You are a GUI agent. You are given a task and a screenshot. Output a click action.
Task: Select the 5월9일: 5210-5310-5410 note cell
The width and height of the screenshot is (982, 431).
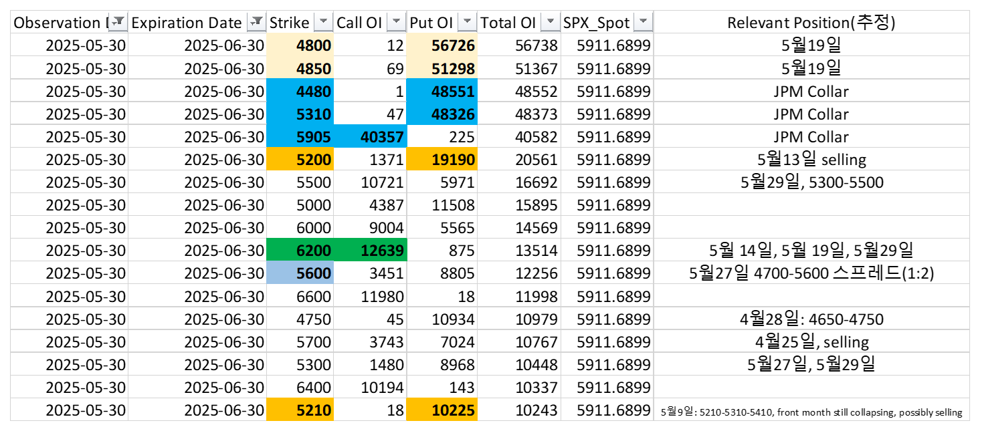[811, 409]
